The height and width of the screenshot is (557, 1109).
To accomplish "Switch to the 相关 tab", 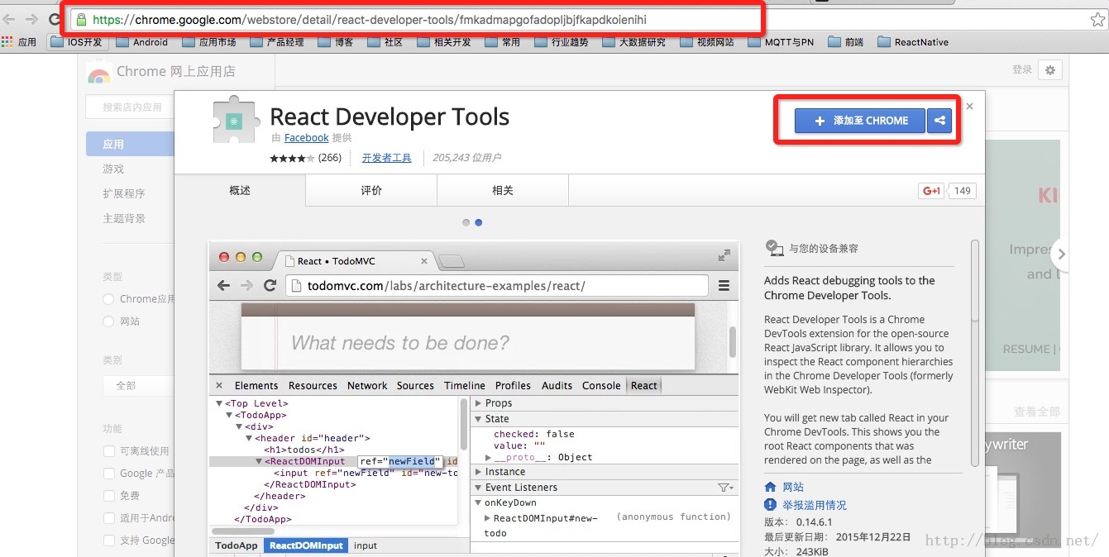I will 503,191.
